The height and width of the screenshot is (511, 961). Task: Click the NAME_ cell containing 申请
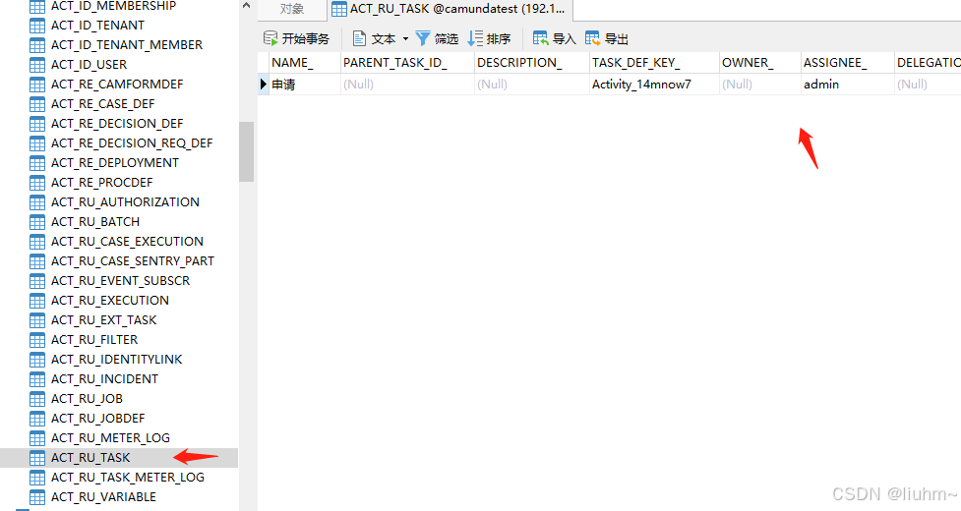click(305, 85)
